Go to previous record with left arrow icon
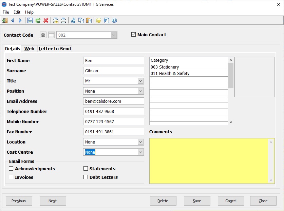 click(x=13, y=21)
